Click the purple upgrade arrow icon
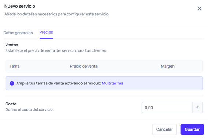Viewport: 208px width, 139px height. pyautogui.click(x=12, y=83)
